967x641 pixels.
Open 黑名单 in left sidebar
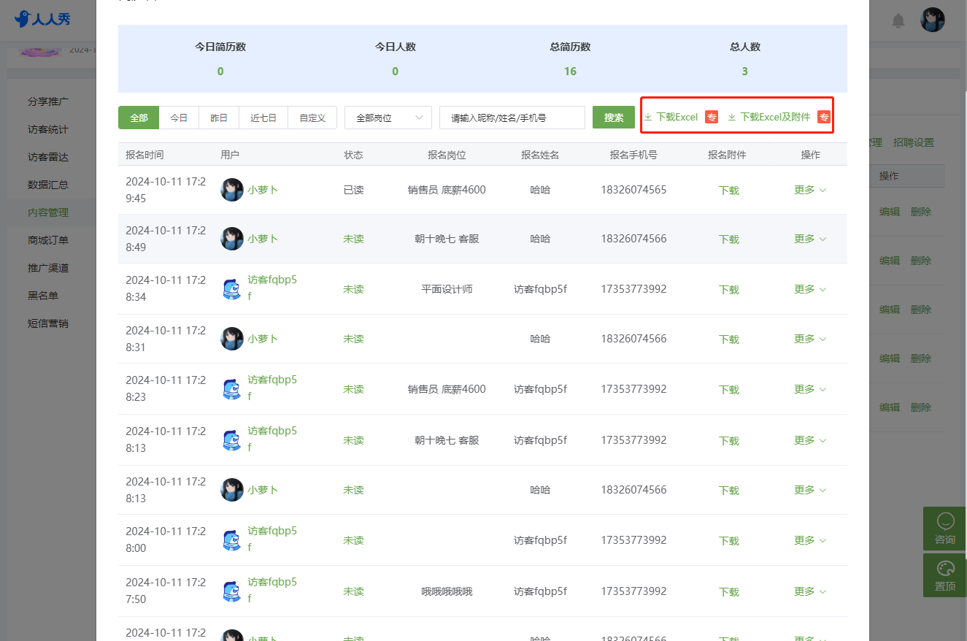[x=43, y=296]
